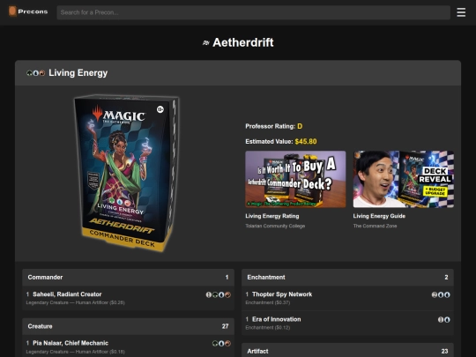Click Thopter Spy Network mana cost icons
This screenshot has height=357, width=476.
(441, 294)
